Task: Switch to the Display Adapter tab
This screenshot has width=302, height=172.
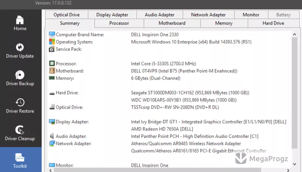Action: pos(112,15)
